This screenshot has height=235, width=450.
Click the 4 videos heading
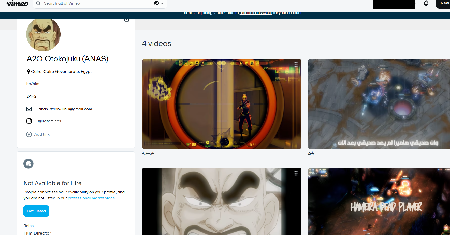[x=157, y=44]
